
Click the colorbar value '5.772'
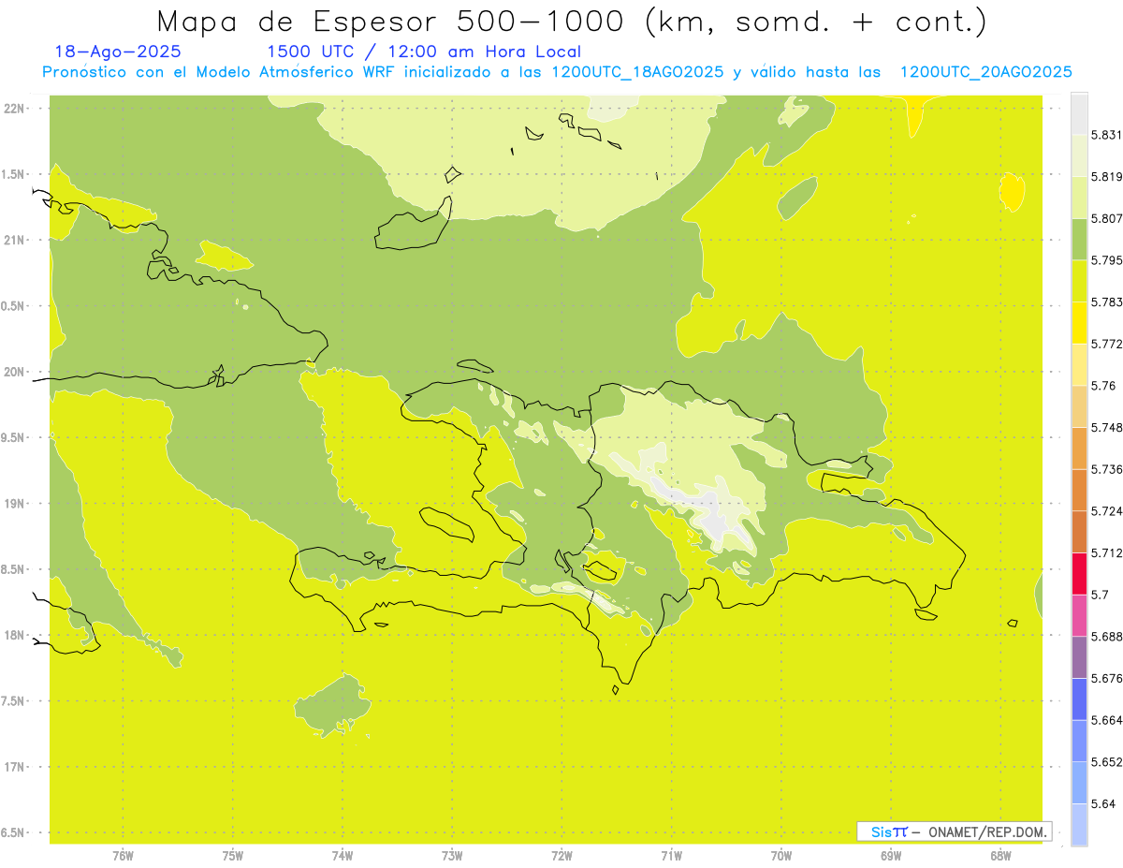pyautogui.click(x=1106, y=344)
